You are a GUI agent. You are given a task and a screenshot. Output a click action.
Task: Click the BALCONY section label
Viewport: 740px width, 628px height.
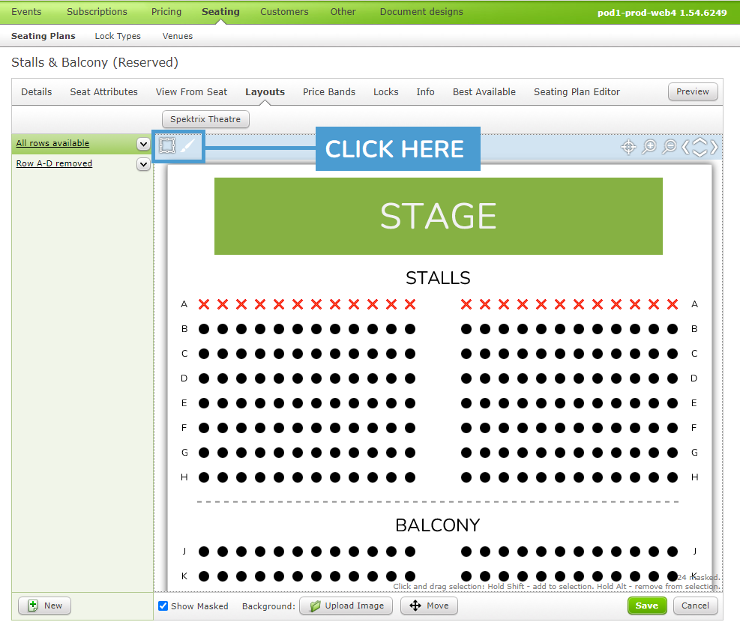pos(438,525)
